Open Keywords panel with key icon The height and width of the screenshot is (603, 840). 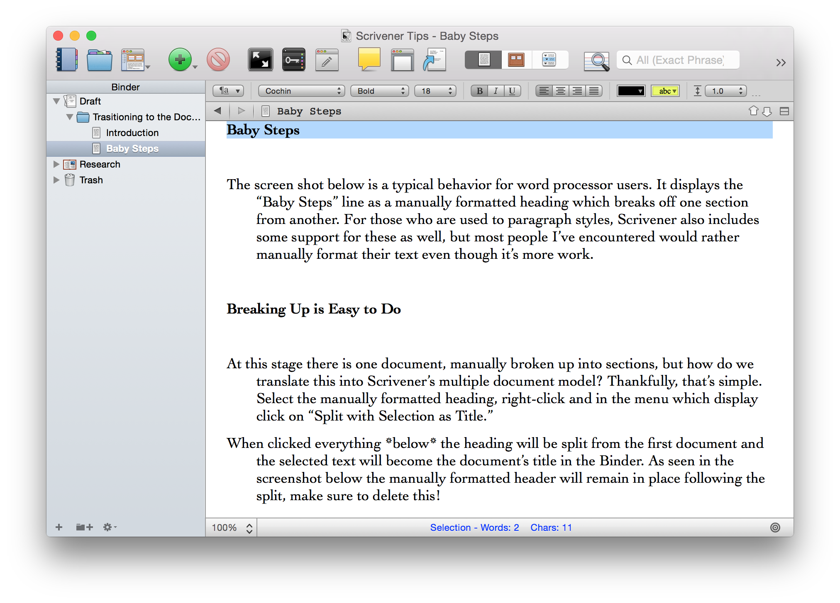coord(293,60)
